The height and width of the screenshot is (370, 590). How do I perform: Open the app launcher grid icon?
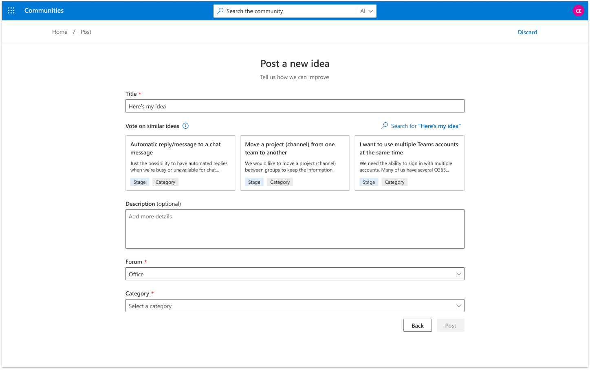(11, 11)
